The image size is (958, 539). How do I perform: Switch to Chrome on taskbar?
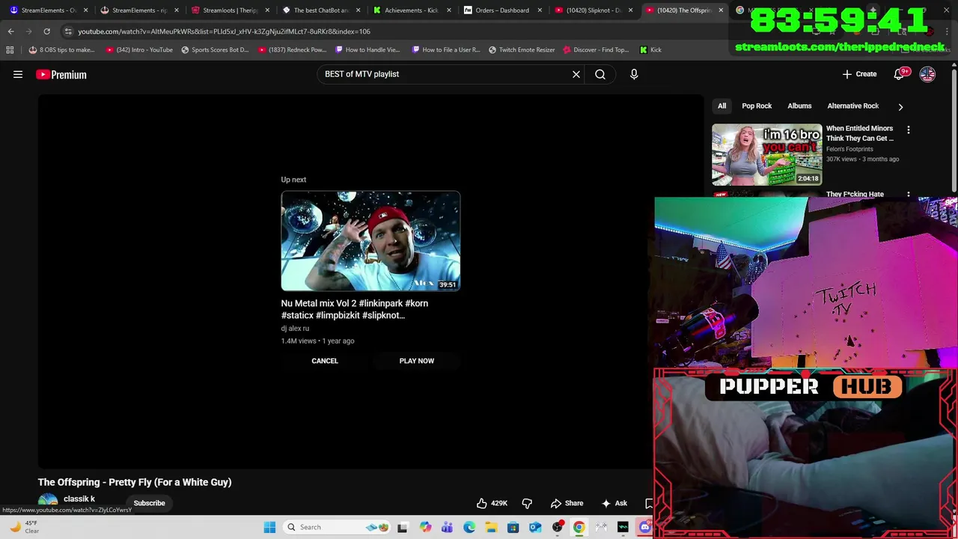click(579, 527)
